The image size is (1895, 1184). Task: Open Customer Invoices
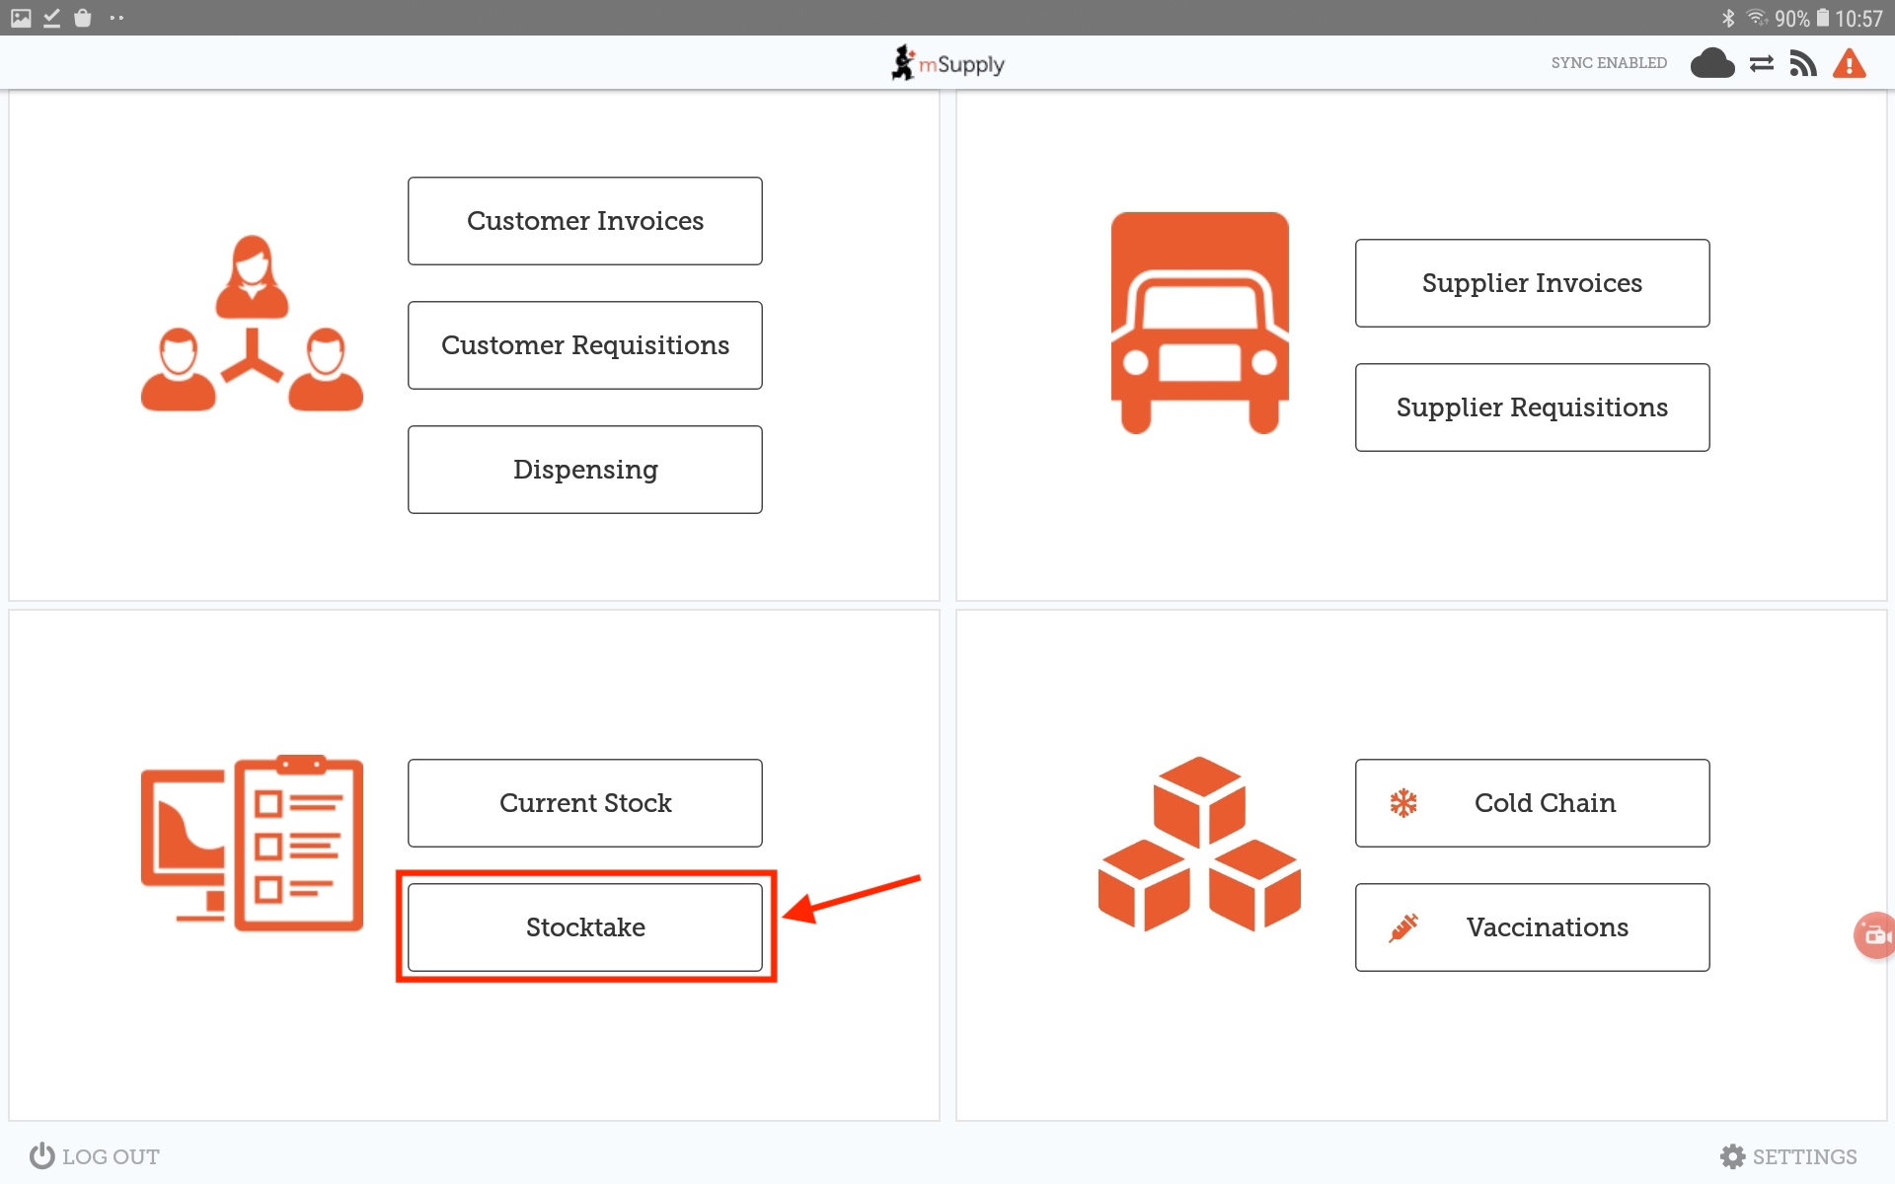click(584, 221)
